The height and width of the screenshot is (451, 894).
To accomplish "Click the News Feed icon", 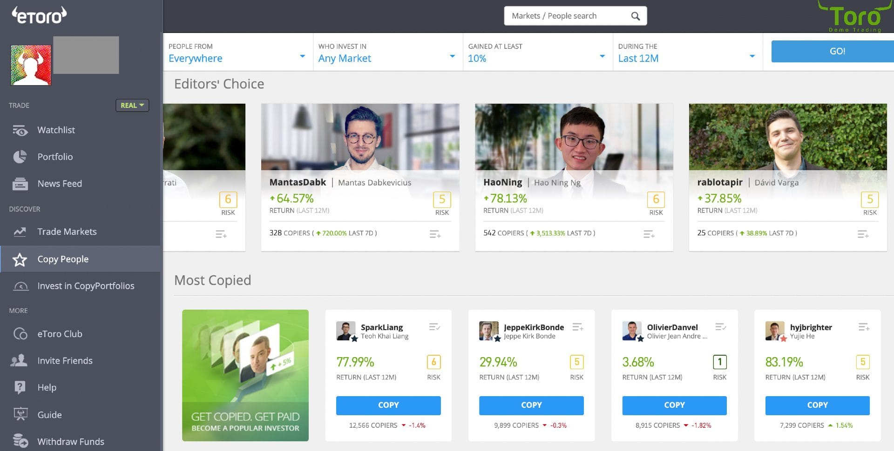I will tap(20, 184).
